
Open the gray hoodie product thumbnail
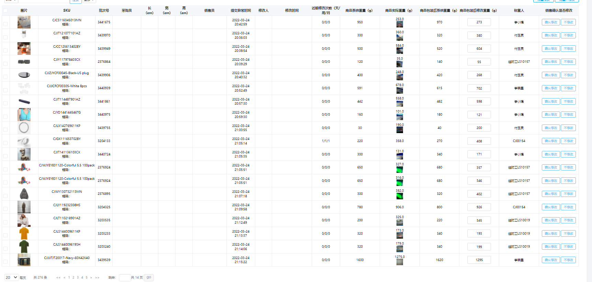pyautogui.click(x=24, y=194)
